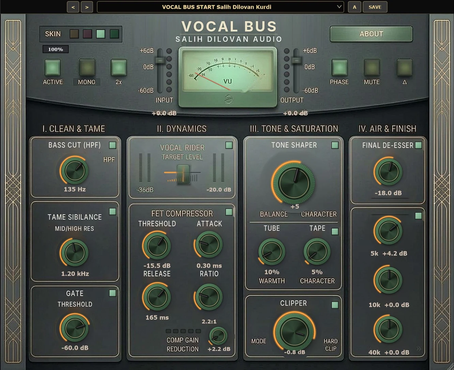Toggle the BASS CUT (HPF) enable square
The image size is (454, 370).
point(112,145)
